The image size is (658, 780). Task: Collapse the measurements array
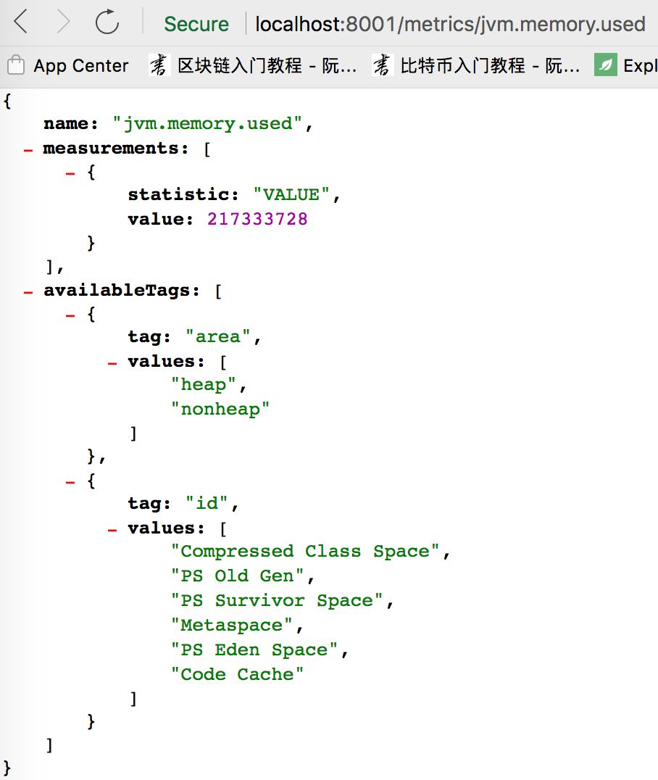(28, 149)
